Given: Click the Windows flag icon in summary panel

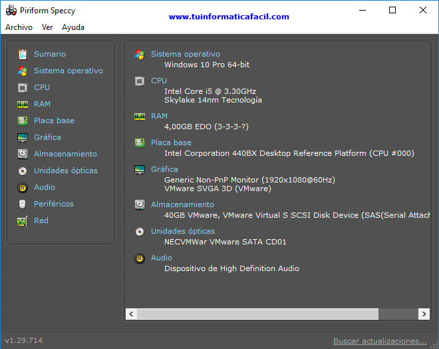Looking at the screenshot, I should 140,55.
